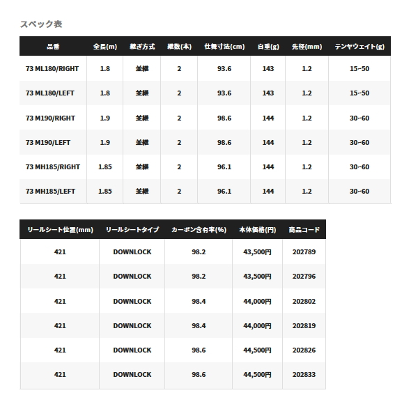This screenshot has height=418, width=418.
Task: Select the 継ぎ方式 column header
Action: tap(142, 47)
